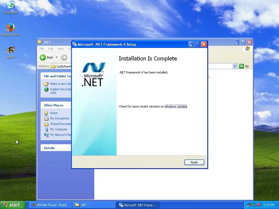Image resolution: width=279 pixels, height=209 pixels.
Task: Click the red security shield tray icon
Action: 259,205
